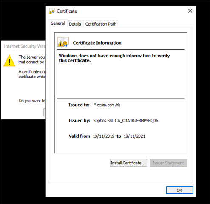The width and height of the screenshot is (210, 204).
Task: Click the Certificate Information heading
Action: coord(97,43)
